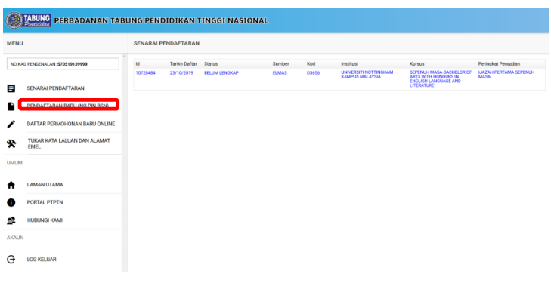Click the info icon for Portal PTPTN
551x289 pixels.
[11, 202]
